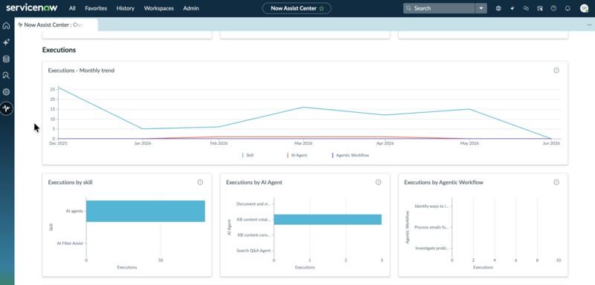The height and width of the screenshot is (285, 595).
Task: Open the Workspaces menu
Action: 159,8
